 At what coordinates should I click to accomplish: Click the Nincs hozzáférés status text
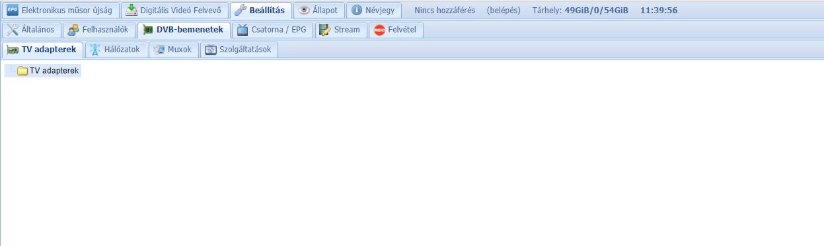(445, 11)
